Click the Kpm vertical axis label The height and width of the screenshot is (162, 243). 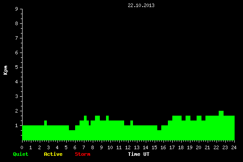coord(5,70)
